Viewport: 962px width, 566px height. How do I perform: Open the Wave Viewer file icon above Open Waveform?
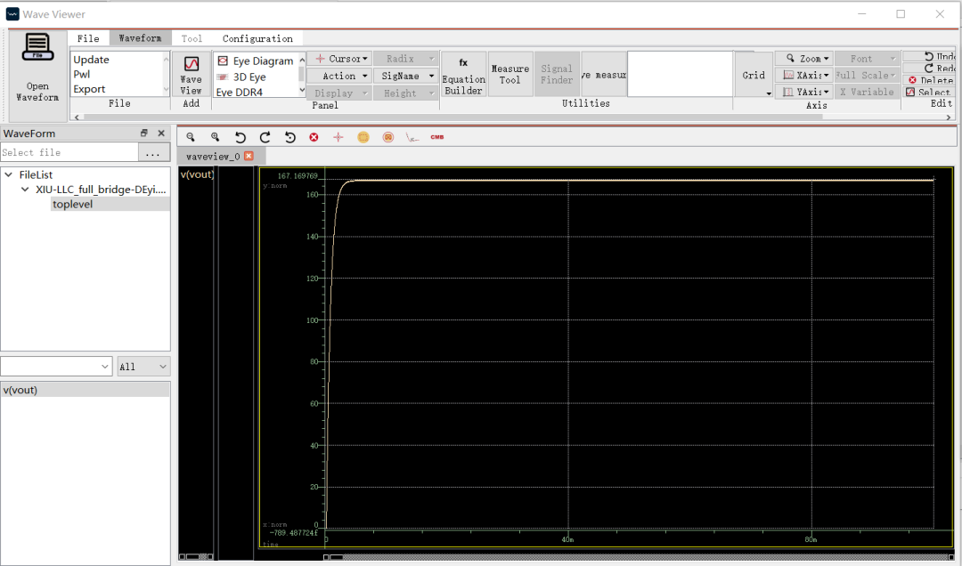pyautogui.click(x=36, y=48)
